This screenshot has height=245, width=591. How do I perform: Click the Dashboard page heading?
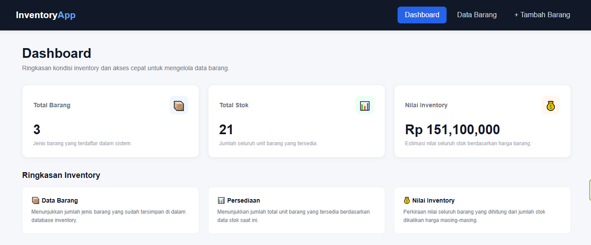click(57, 53)
